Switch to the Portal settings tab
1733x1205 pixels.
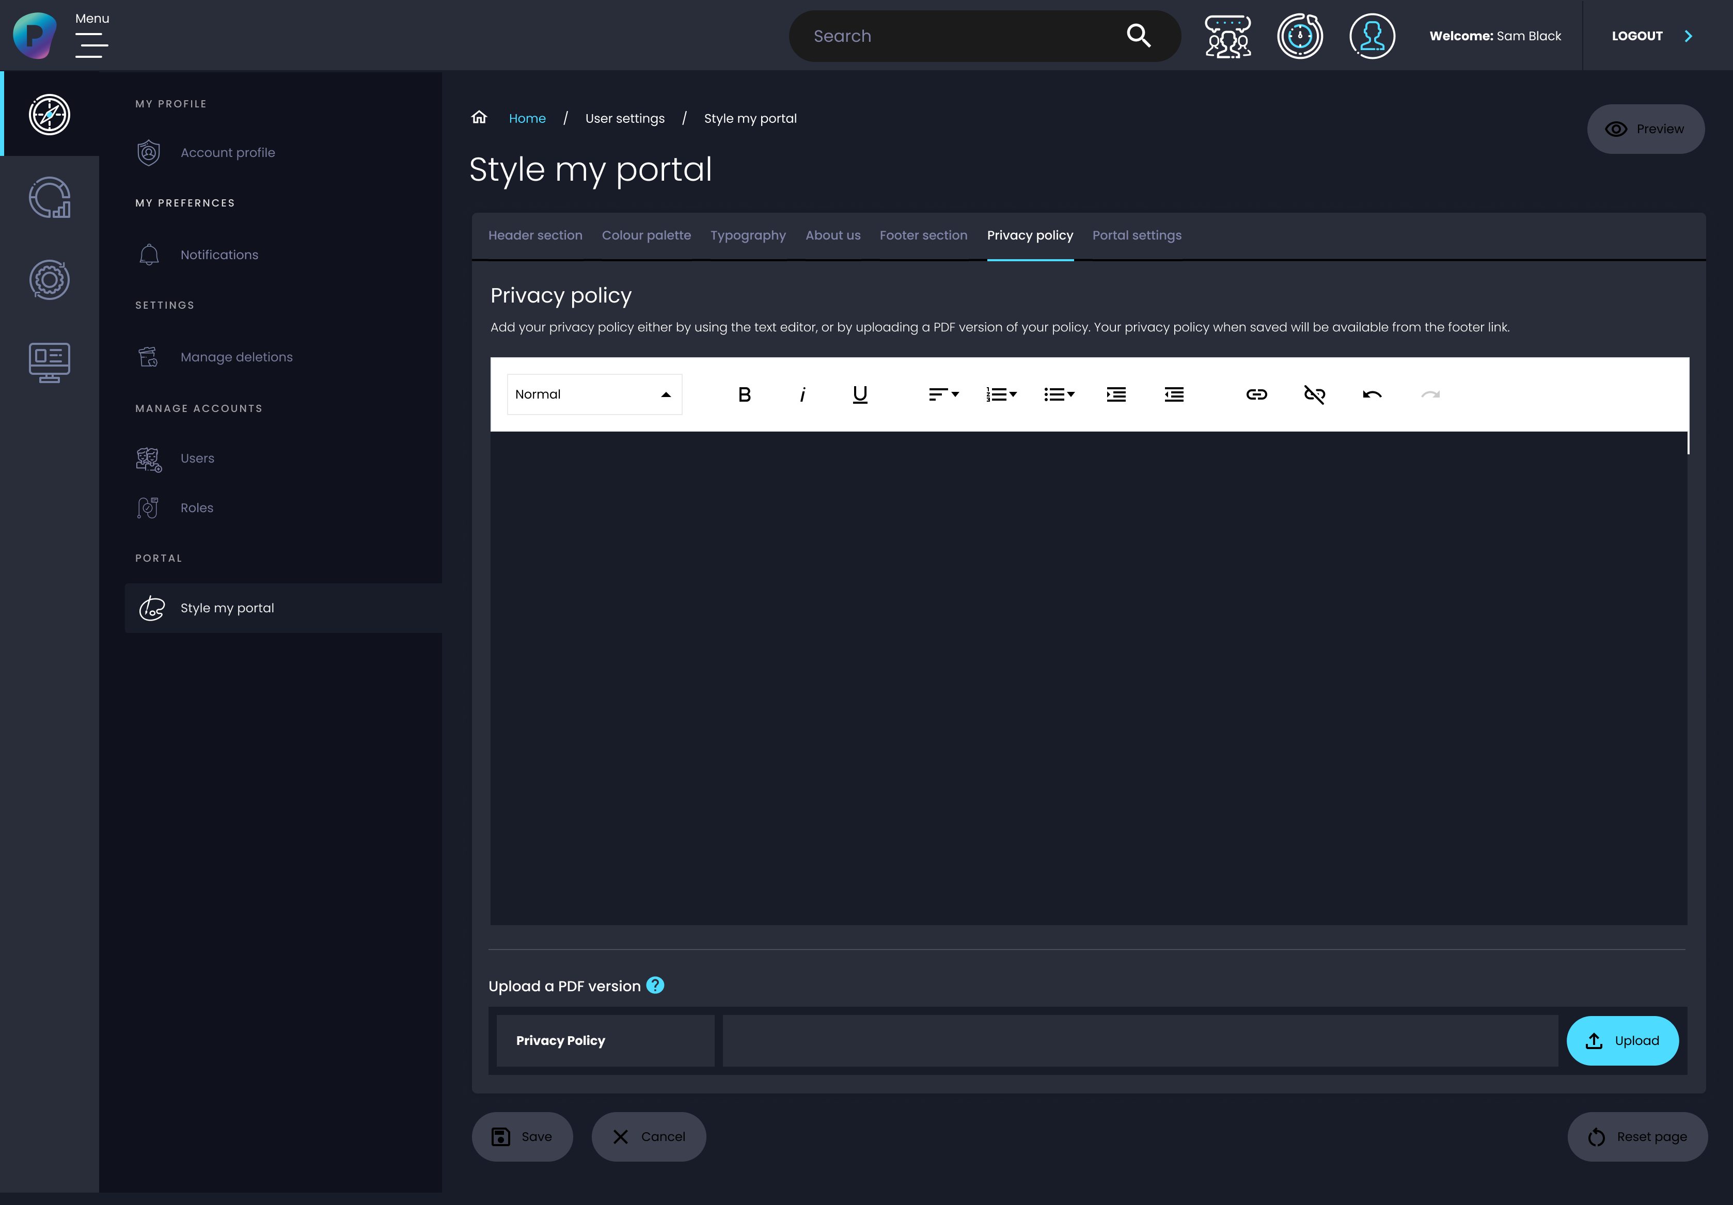coord(1137,235)
